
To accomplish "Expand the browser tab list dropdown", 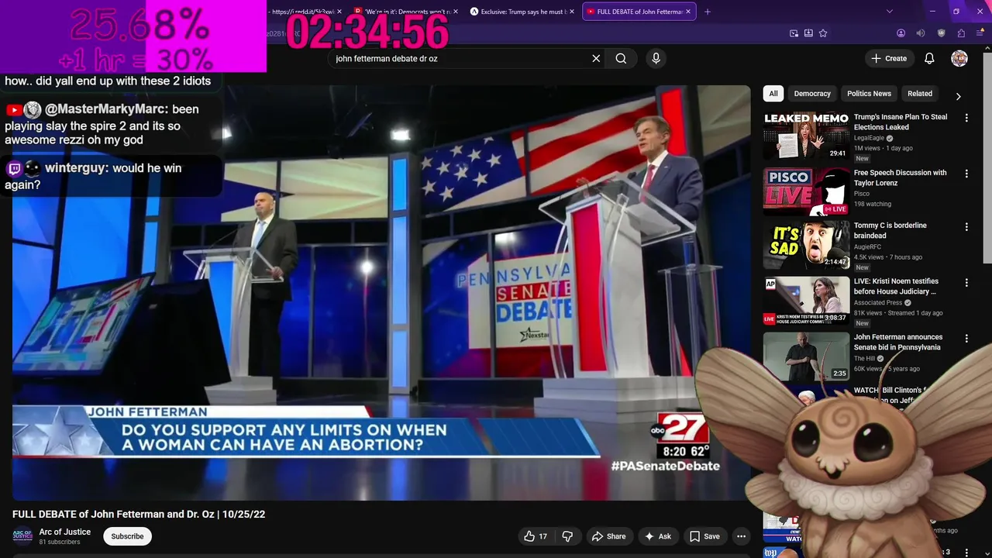I will pyautogui.click(x=889, y=12).
